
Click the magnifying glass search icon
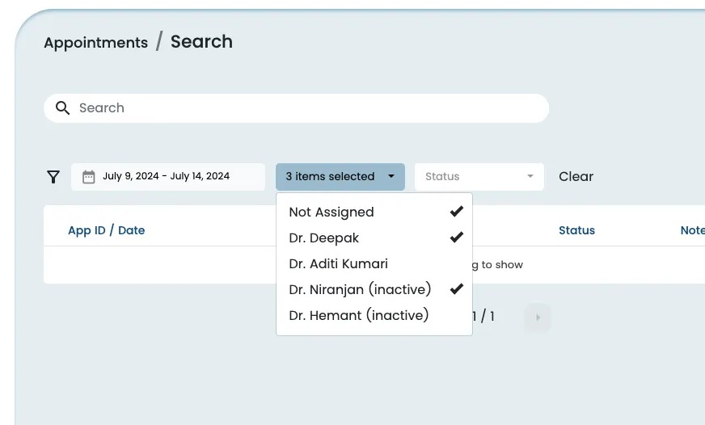click(x=62, y=108)
